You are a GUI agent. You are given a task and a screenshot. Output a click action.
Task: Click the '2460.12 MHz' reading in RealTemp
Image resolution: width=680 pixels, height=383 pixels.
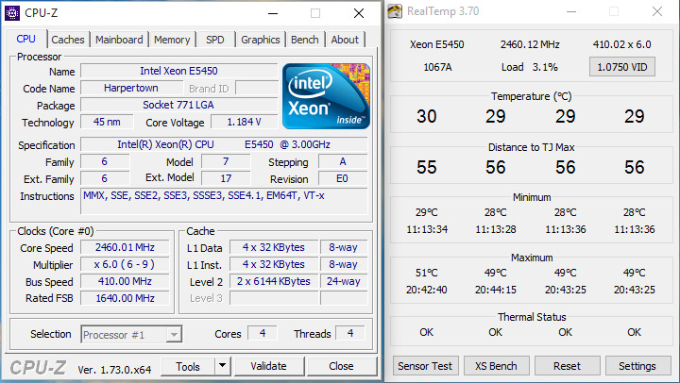(530, 44)
